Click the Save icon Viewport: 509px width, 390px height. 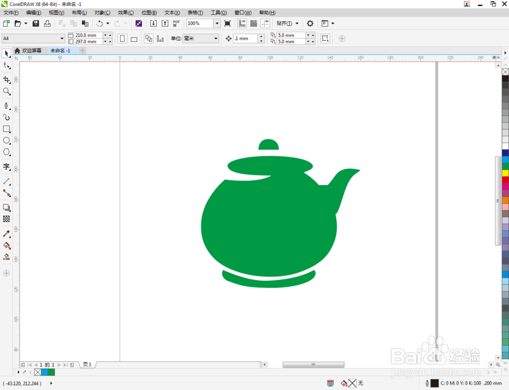pyautogui.click(x=36, y=23)
